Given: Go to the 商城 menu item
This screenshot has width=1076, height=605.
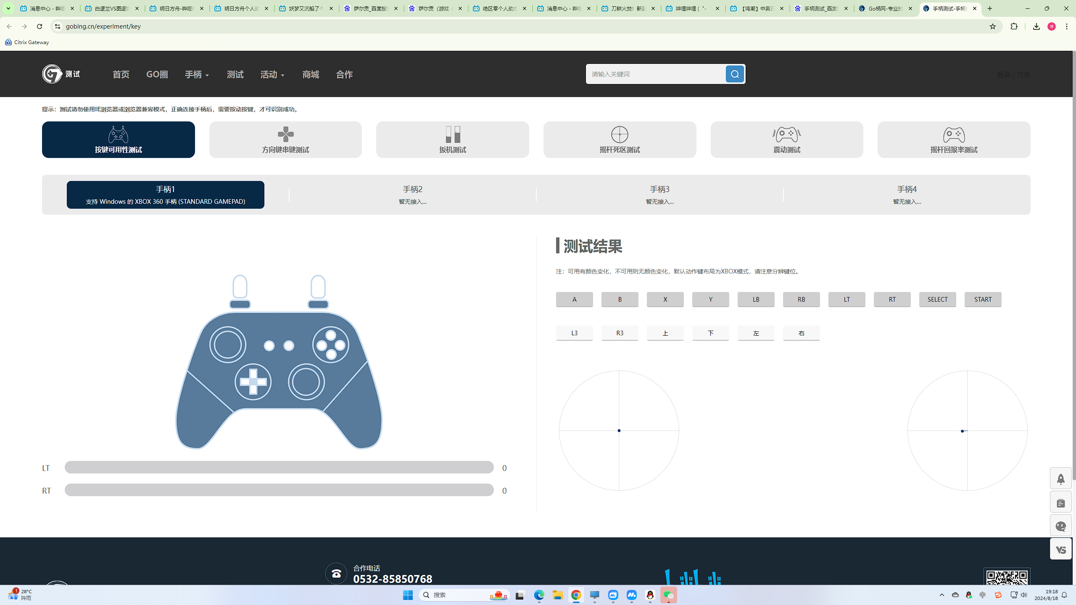Looking at the screenshot, I should point(311,74).
